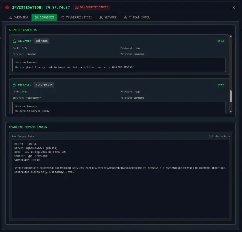
Task: Click the High Priority Target badge
Action: pyautogui.click(x=92, y=7)
